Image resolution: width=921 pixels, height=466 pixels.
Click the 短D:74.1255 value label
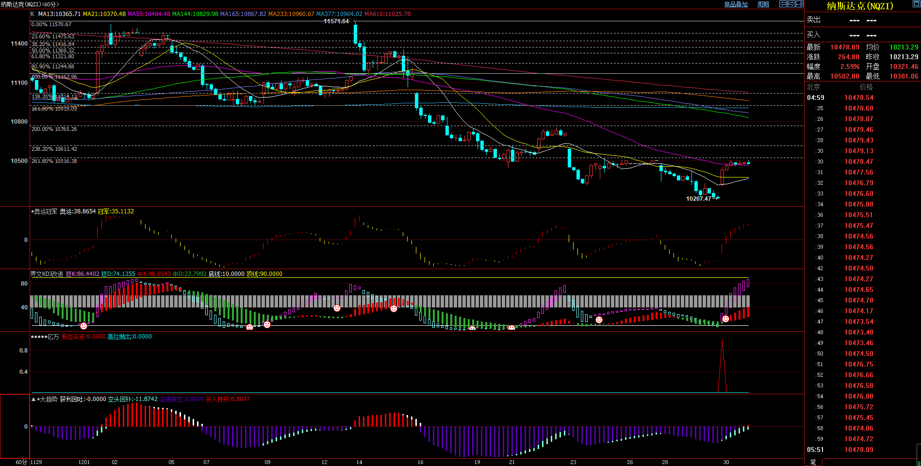click(118, 274)
